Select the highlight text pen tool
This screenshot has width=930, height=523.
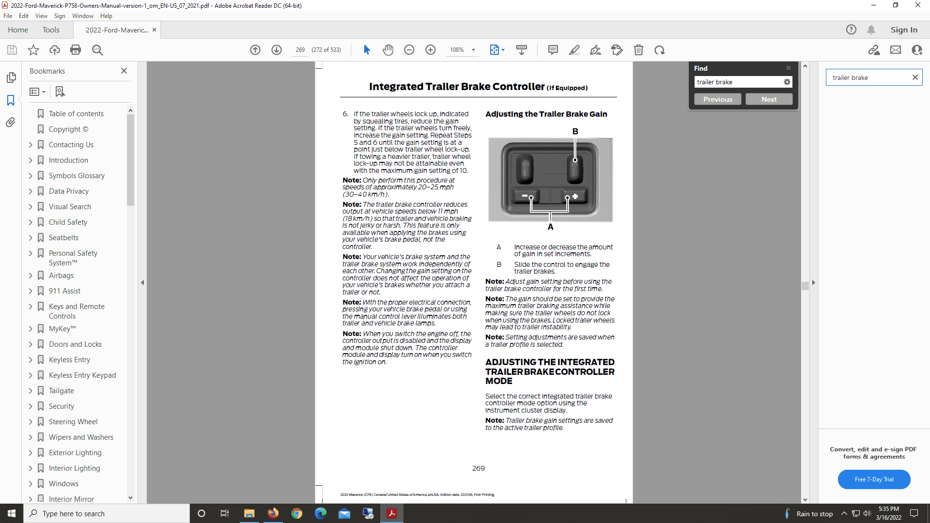[574, 50]
